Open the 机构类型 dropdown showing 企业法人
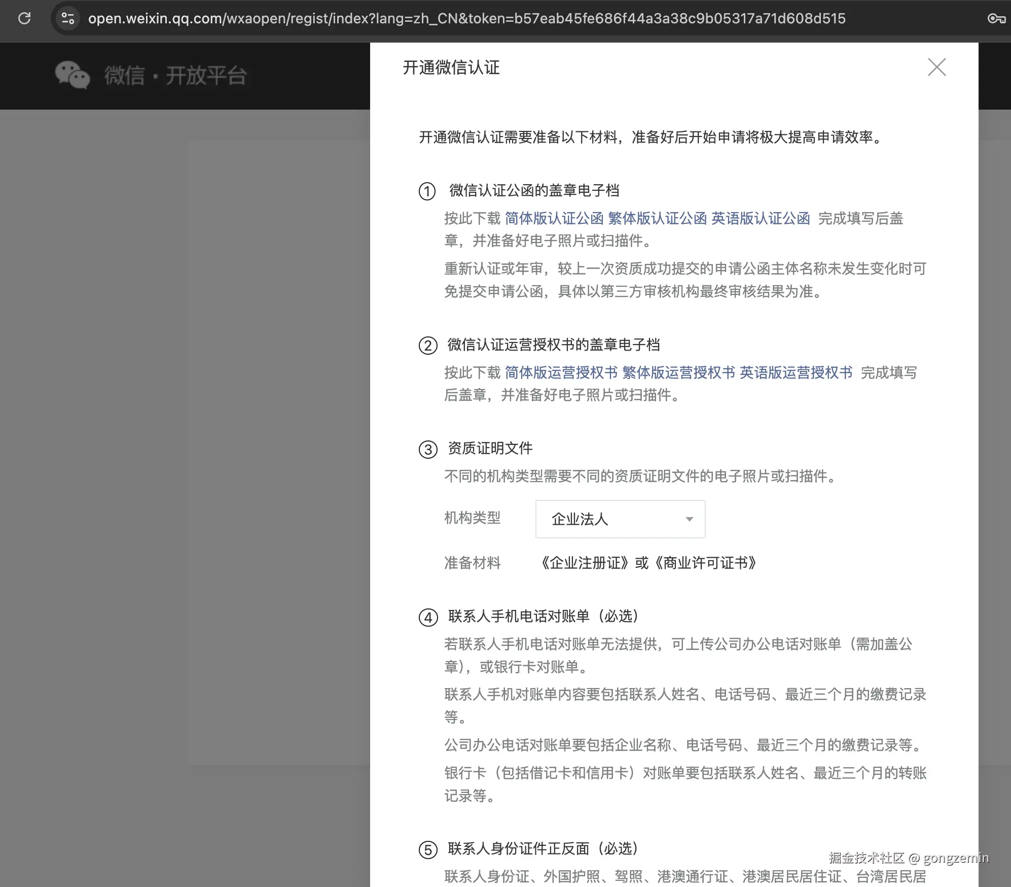Viewport: 1011px width, 887px height. point(620,519)
